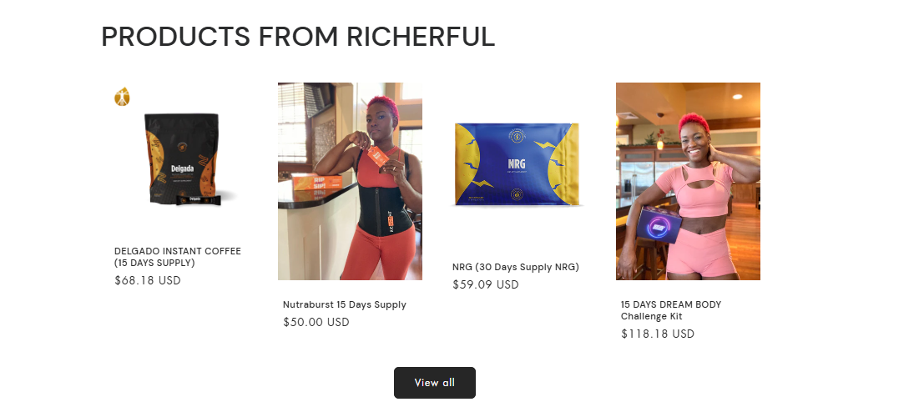Open 15 DAYS DREAM BODY Challenge Kit link
This screenshot has height=417, width=924.
(x=670, y=310)
